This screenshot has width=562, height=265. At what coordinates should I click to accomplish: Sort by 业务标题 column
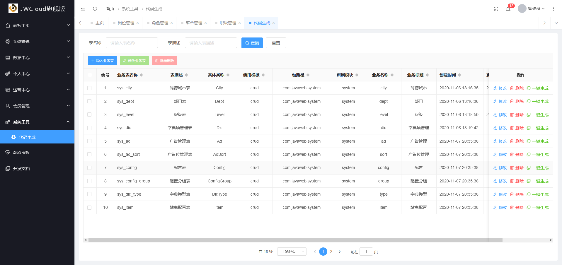[427, 75]
